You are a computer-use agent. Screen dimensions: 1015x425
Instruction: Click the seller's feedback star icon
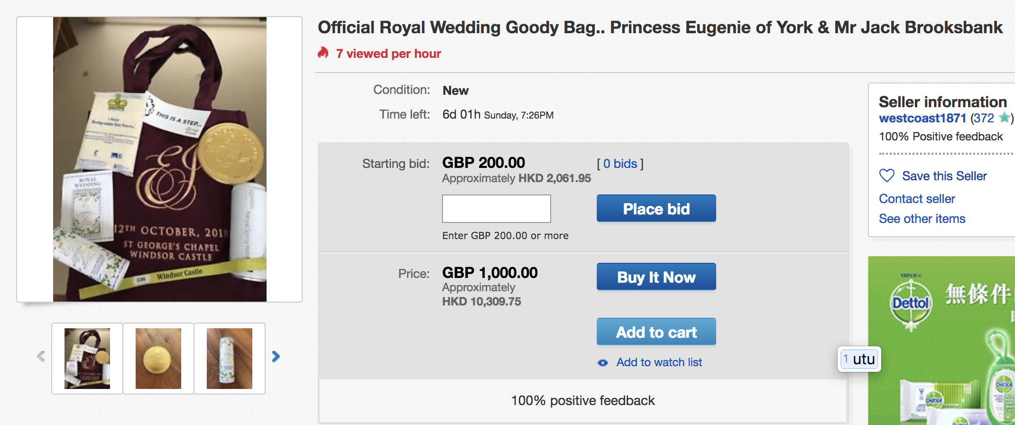pyautogui.click(x=1004, y=117)
